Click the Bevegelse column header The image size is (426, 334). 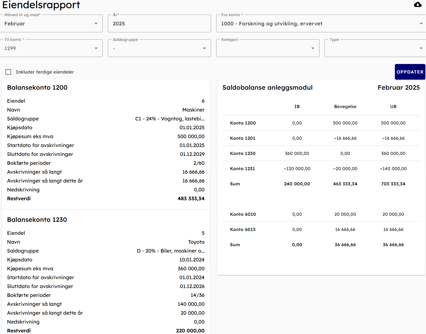tap(345, 106)
